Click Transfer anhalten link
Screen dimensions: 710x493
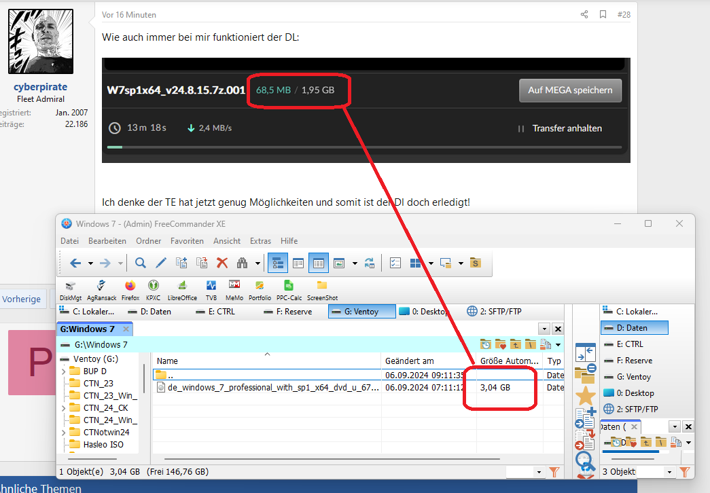coord(567,128)
